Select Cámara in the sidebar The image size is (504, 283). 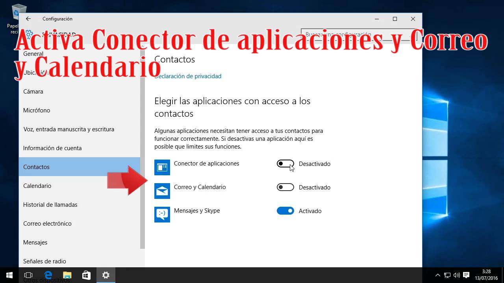(79, 92)
